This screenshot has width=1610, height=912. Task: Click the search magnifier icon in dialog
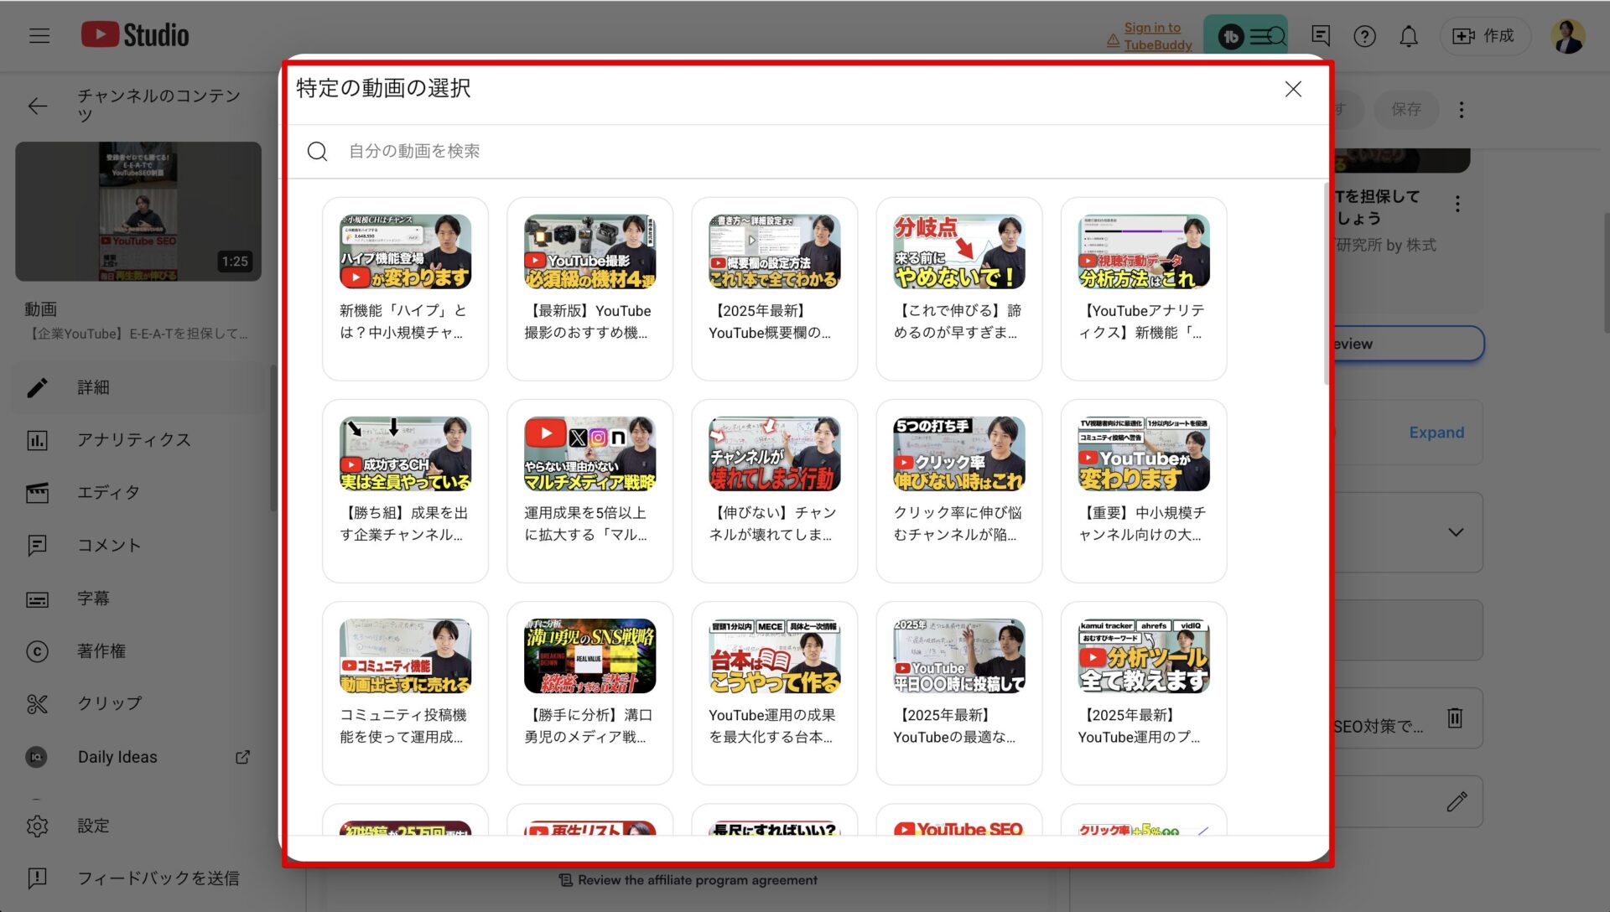(317, 152)
